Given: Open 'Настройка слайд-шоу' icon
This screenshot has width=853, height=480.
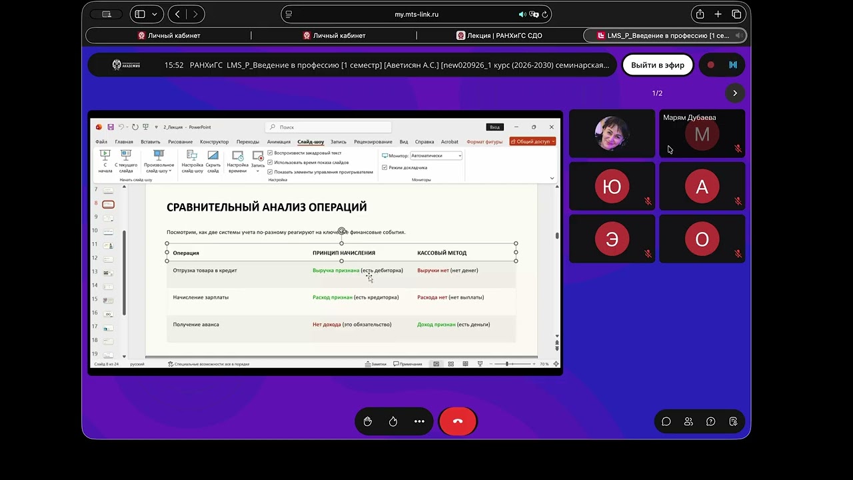Looking at the screenshot, I should click(192, 161).
